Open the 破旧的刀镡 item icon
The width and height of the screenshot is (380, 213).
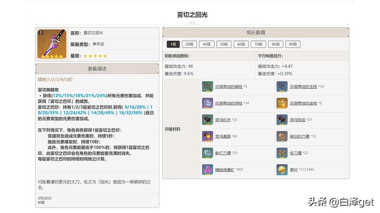tap(282, 137)
